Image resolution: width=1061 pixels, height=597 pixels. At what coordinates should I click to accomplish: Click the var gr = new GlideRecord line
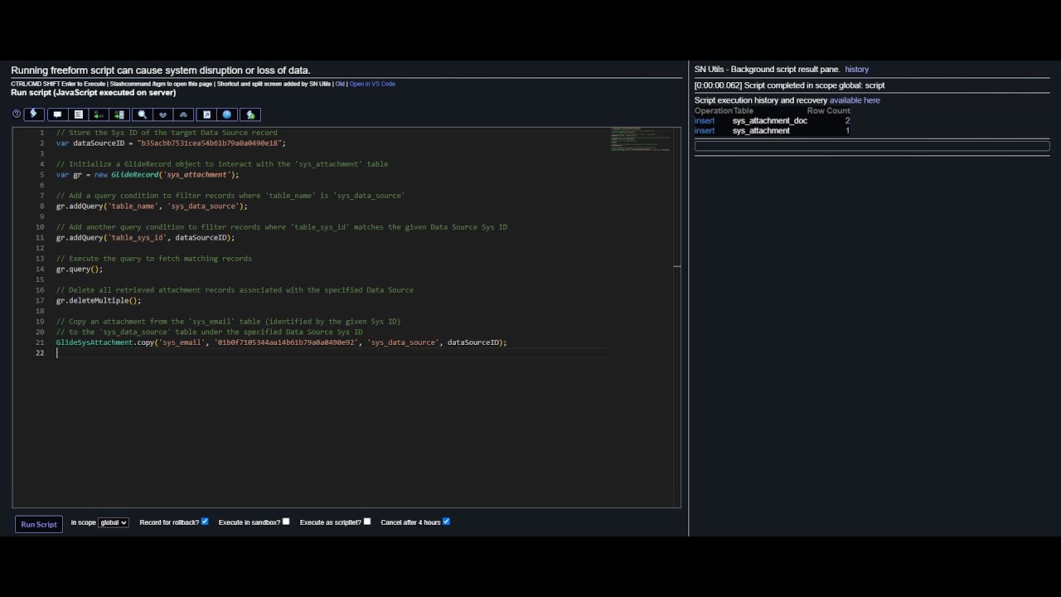tap(148, 175)
